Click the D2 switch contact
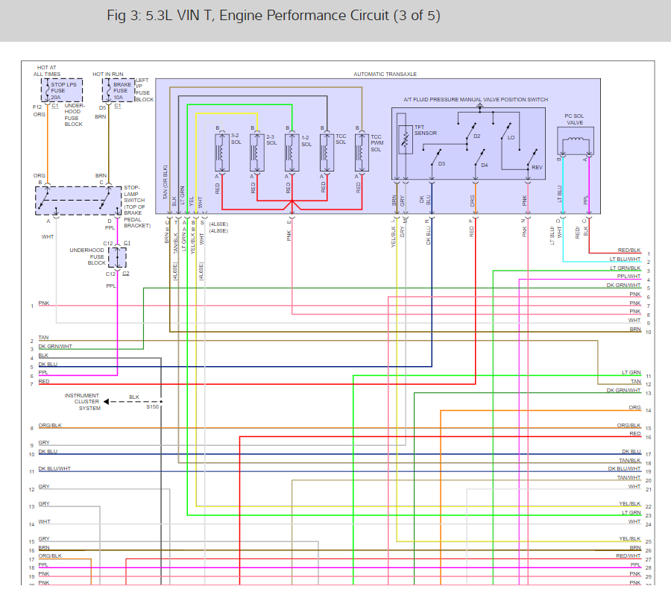 click(470, 132)
